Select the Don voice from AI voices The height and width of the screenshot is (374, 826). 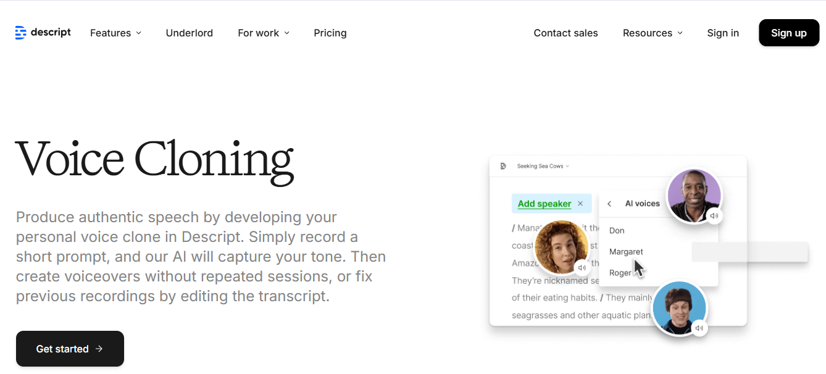[617, 230]
